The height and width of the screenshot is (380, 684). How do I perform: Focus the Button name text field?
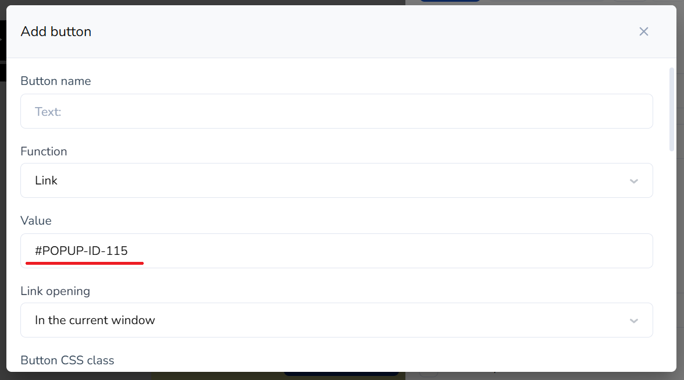[336, 111]
